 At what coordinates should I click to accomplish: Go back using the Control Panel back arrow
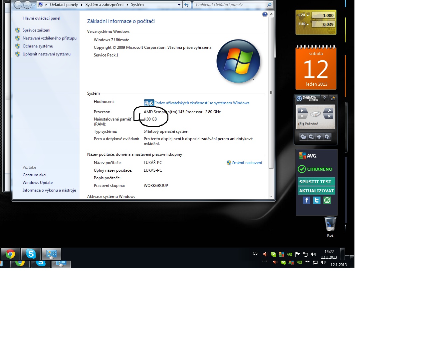point(18,5)
